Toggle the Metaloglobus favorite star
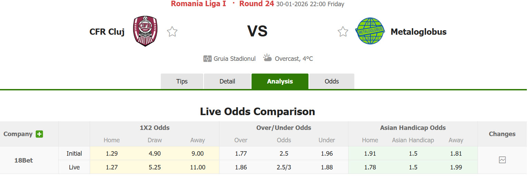This screenshot has width=531, height=177. [343, 32]
